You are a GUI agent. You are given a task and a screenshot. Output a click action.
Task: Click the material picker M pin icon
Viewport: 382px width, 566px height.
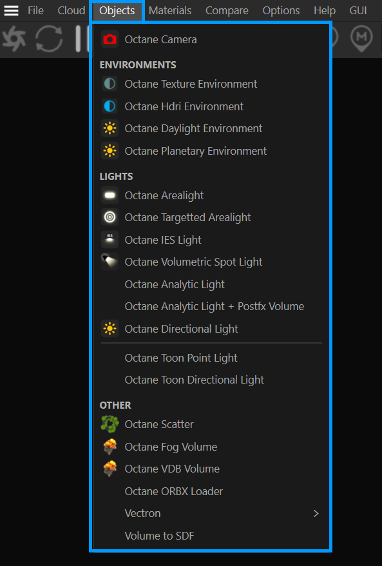361,38
